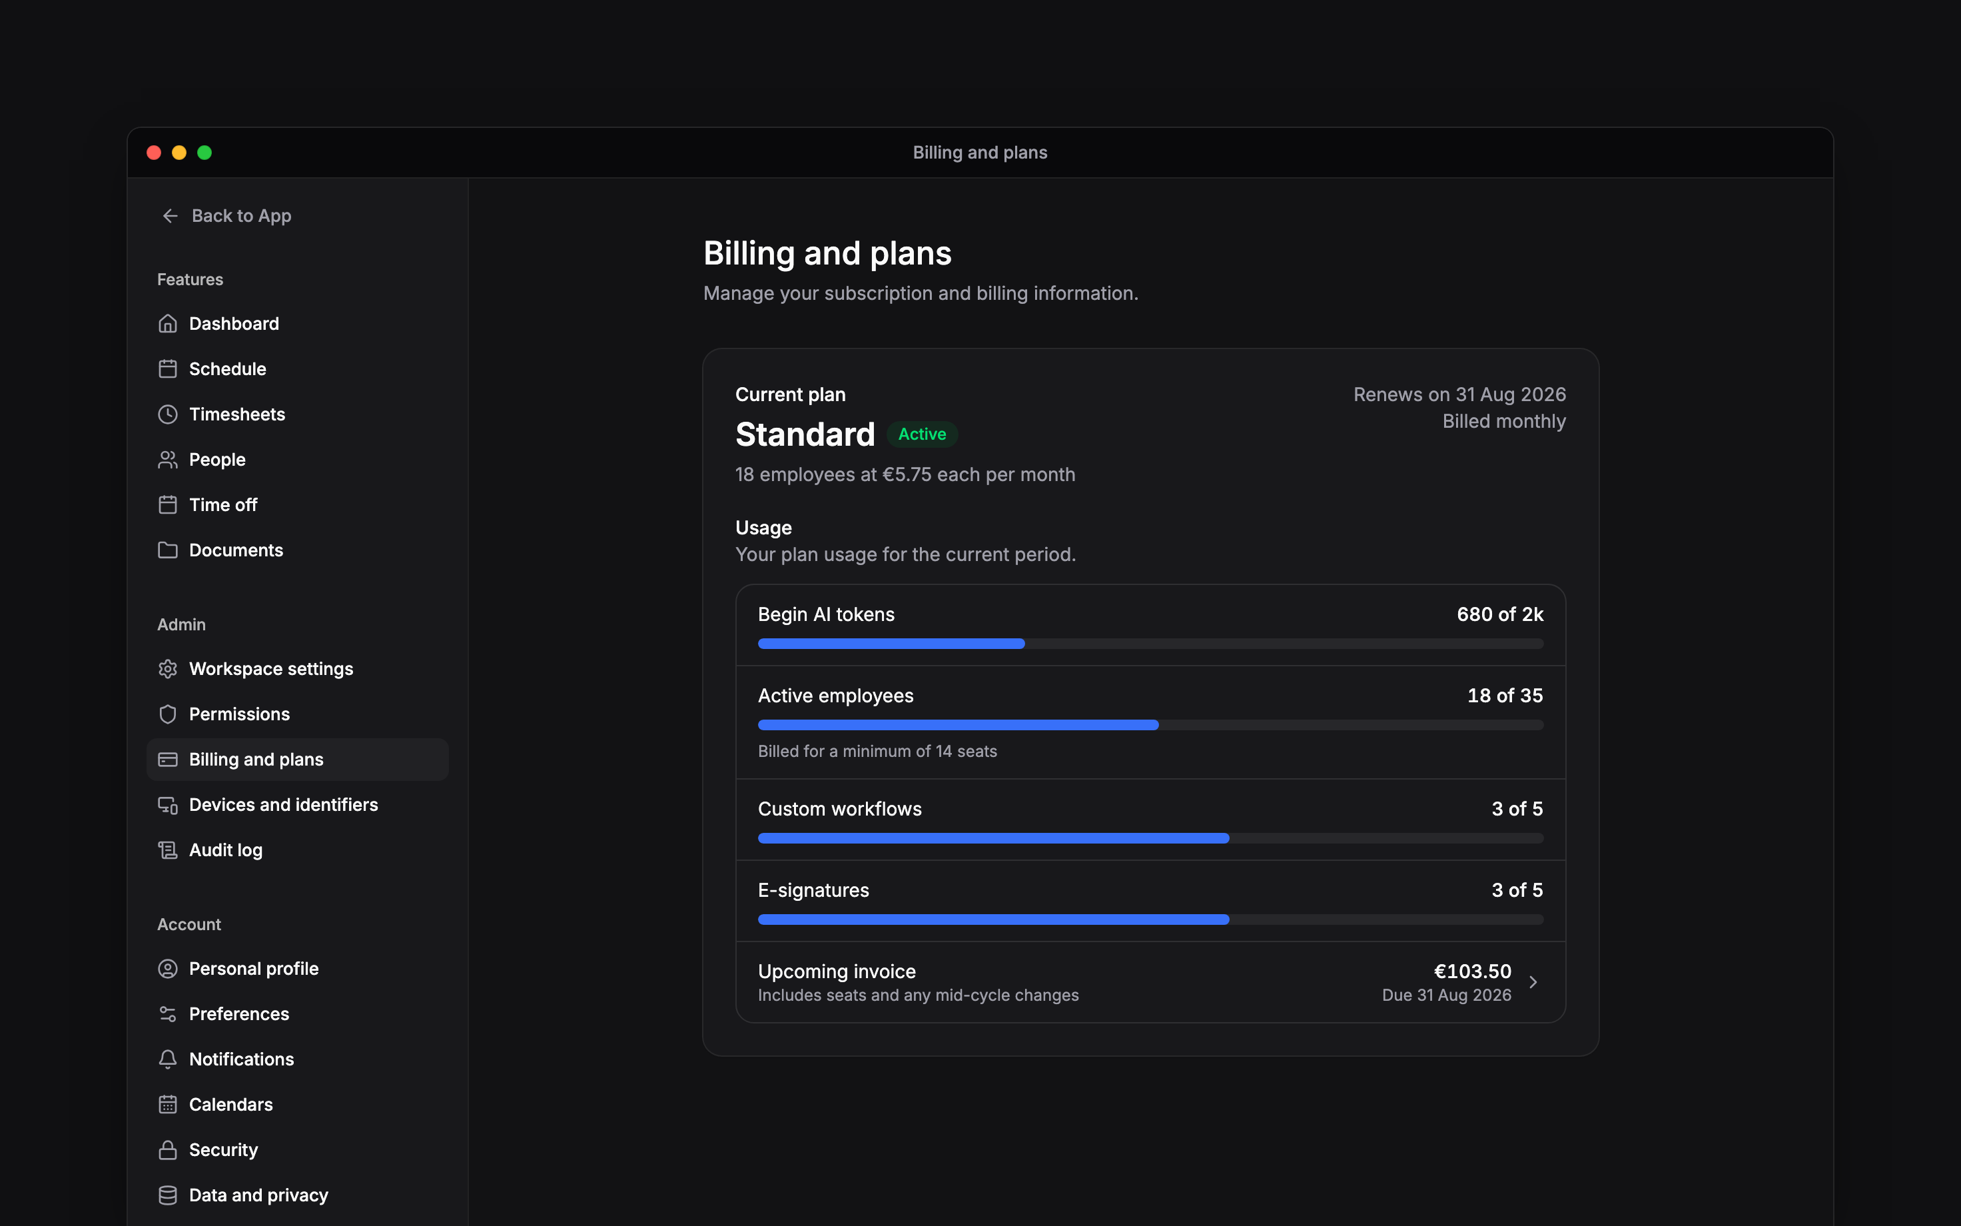Image resolution: width=1961 pixels, height=1226 pixels.
Task: Click the Time off calendar icon
Action: [x=168, y=504]
